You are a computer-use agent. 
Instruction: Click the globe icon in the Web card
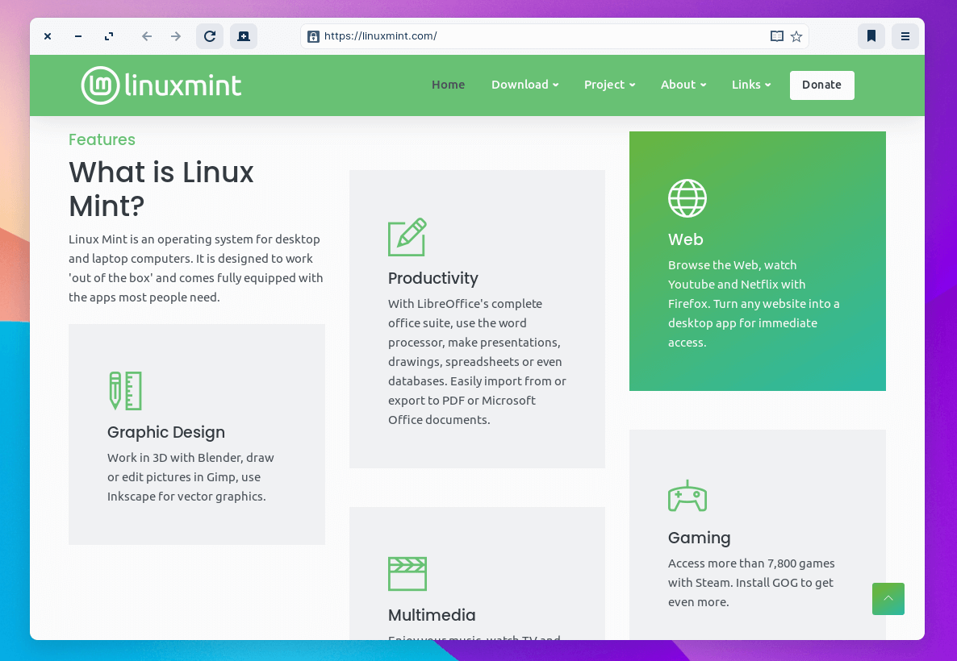[x=687, y=198]
